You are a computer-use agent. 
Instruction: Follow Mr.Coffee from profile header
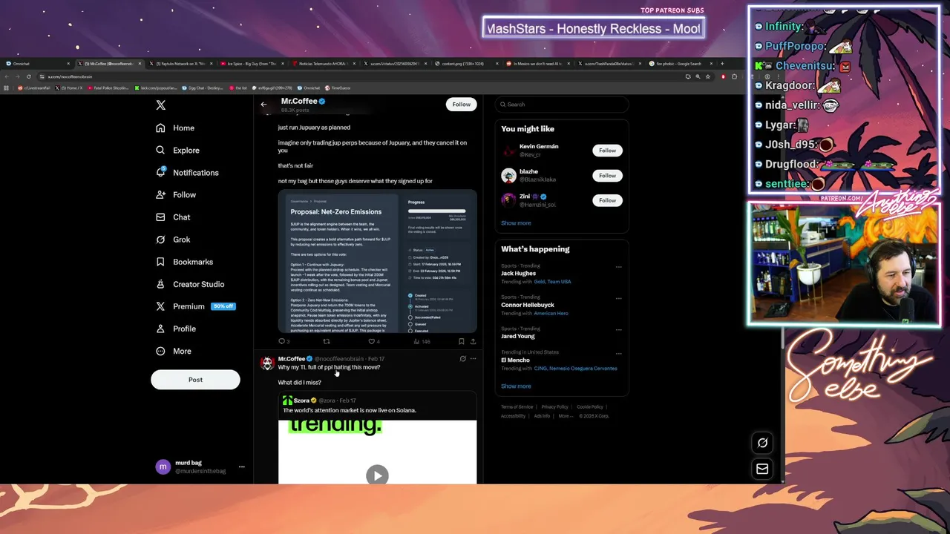tap(461, 105)
